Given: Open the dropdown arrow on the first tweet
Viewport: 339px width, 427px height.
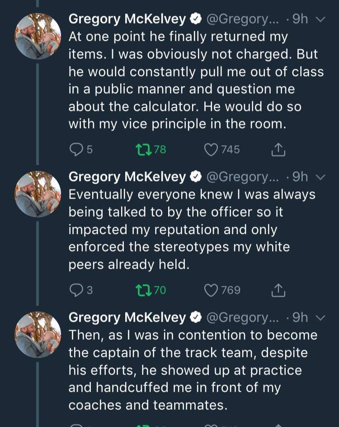Looking at the screenshot, I should pyautogui.click(x=320, y=19).
